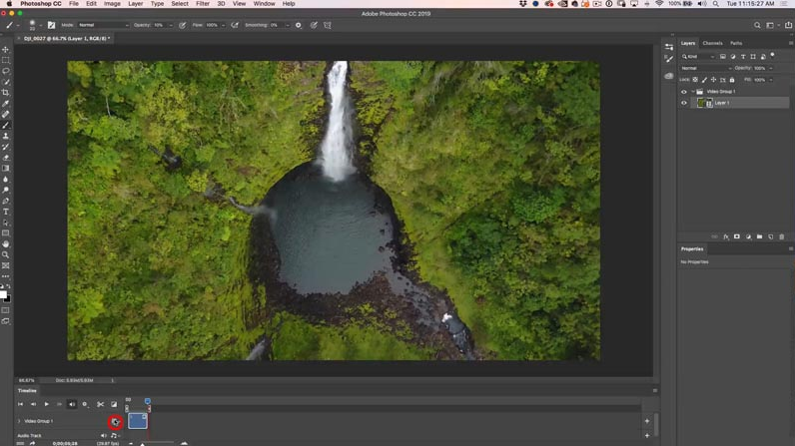Open brush Mode dropdown in options bar
Screen dimensions: 795x446
coord(104,25)
